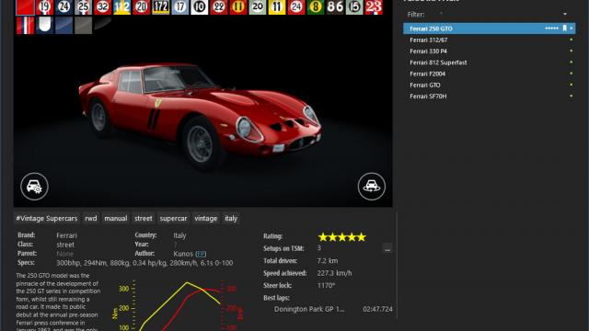Click the Parent value None

point(64,254)
